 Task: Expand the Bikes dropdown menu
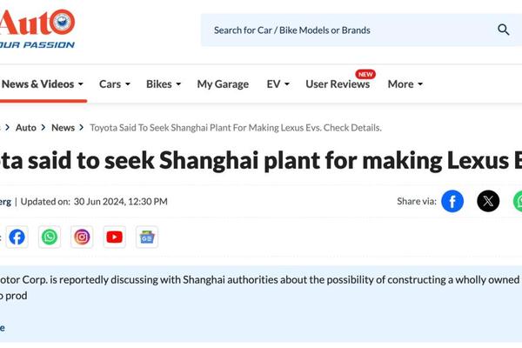(x=164, y=84)
